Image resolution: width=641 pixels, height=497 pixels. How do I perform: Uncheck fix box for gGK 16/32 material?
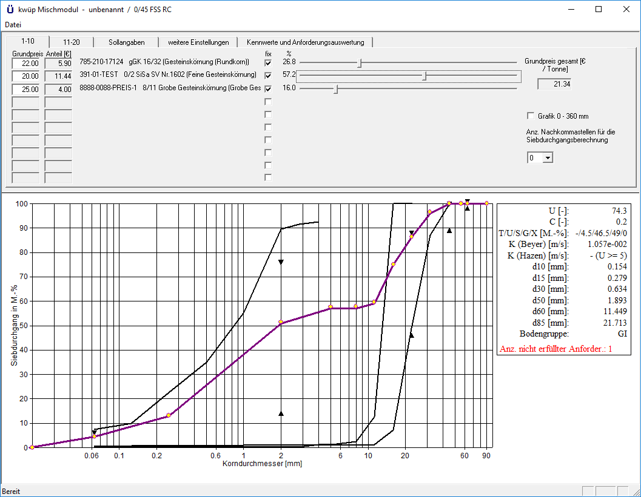tap(268, 63)
